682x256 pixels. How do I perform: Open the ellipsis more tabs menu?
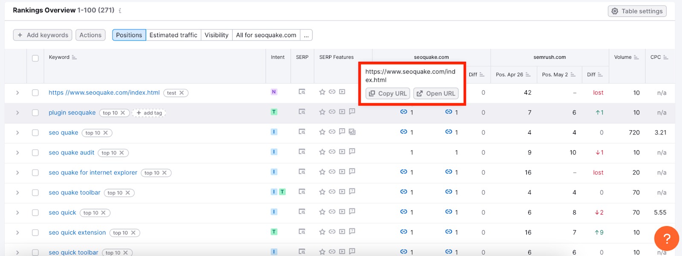click(x=306, y=35)
